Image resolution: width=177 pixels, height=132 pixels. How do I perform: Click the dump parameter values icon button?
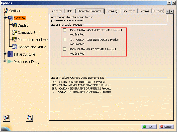click(29, 118)
